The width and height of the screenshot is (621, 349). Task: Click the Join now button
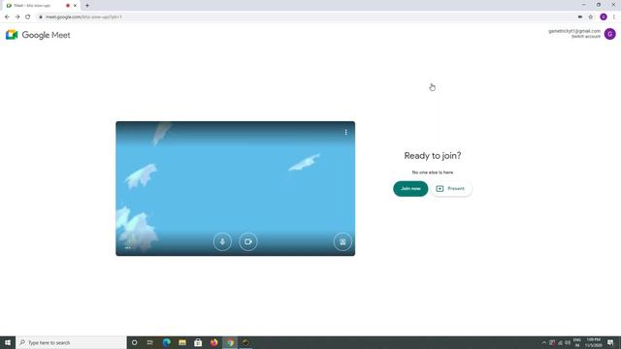tap(410, 189)
